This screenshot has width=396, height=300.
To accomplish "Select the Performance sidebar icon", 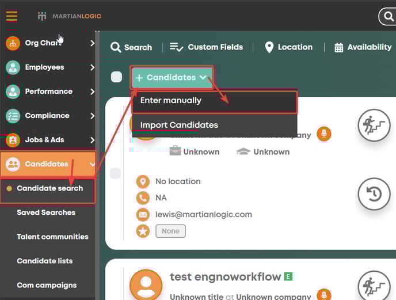I will pyautogui.click(x=13, y=92).
